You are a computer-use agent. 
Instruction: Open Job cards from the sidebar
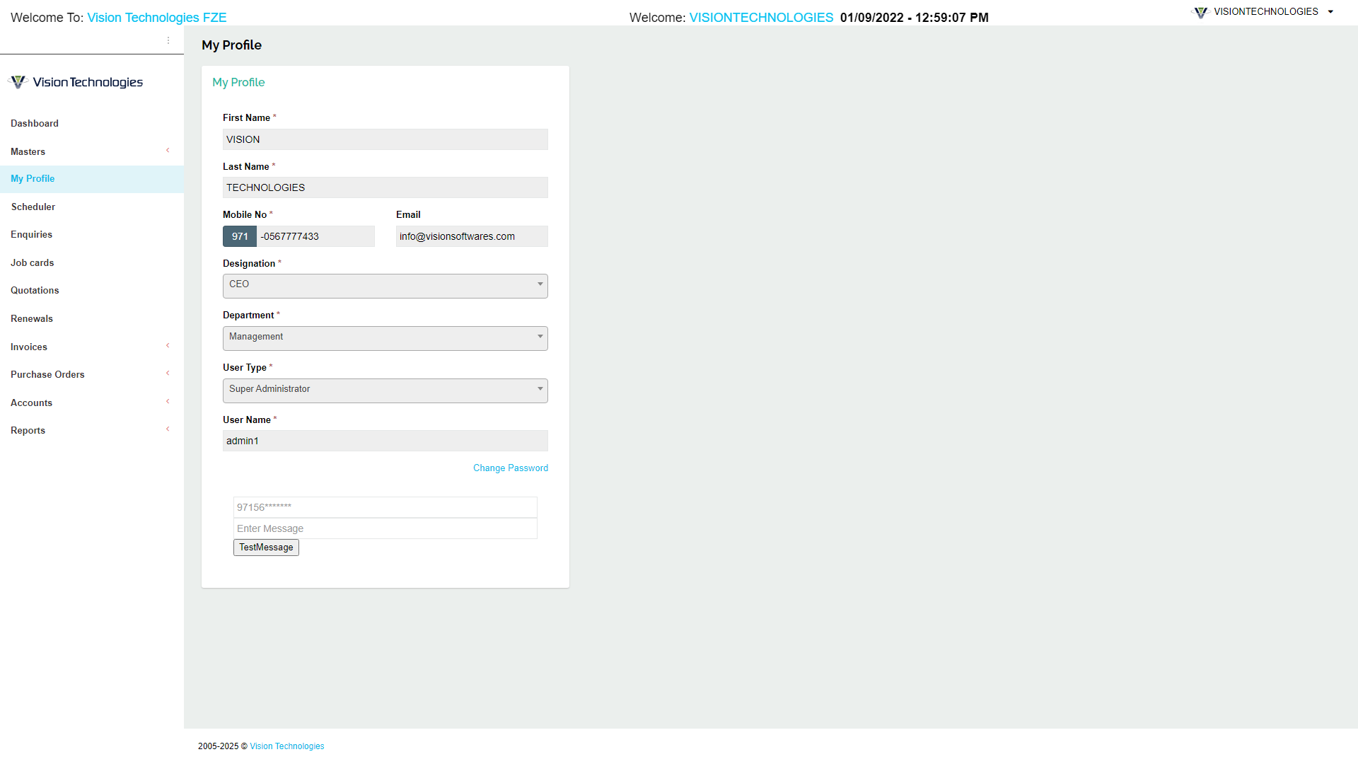[32, 262]
